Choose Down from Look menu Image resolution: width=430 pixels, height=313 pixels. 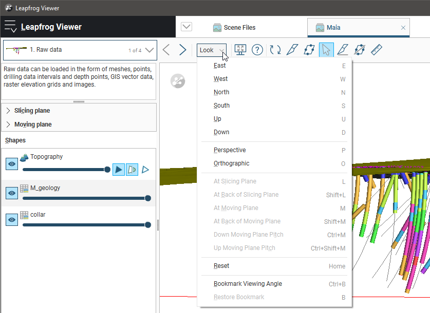[274, 132]
